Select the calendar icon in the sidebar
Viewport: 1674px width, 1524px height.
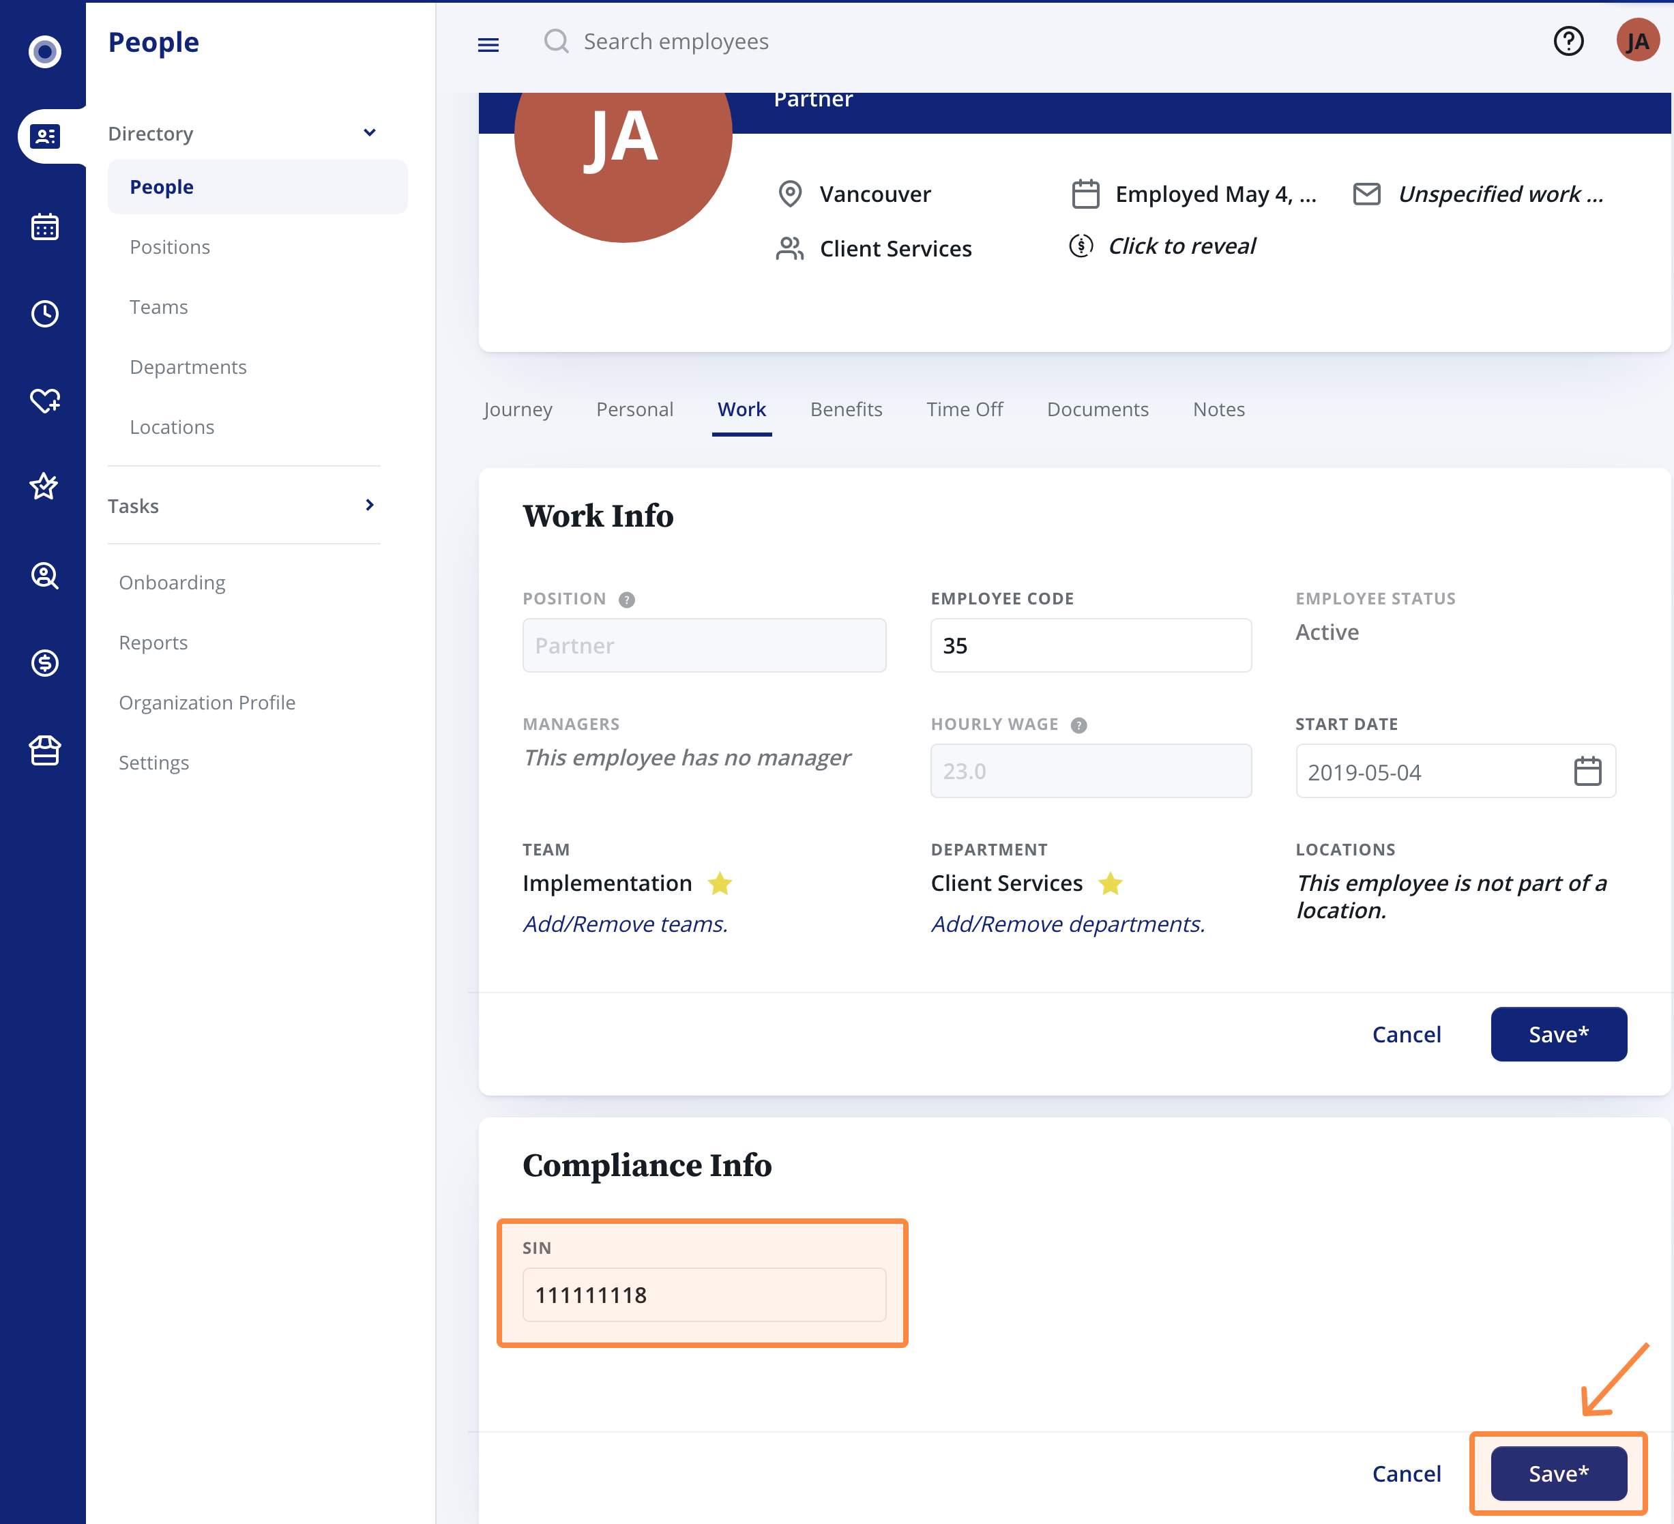point(45,226)
